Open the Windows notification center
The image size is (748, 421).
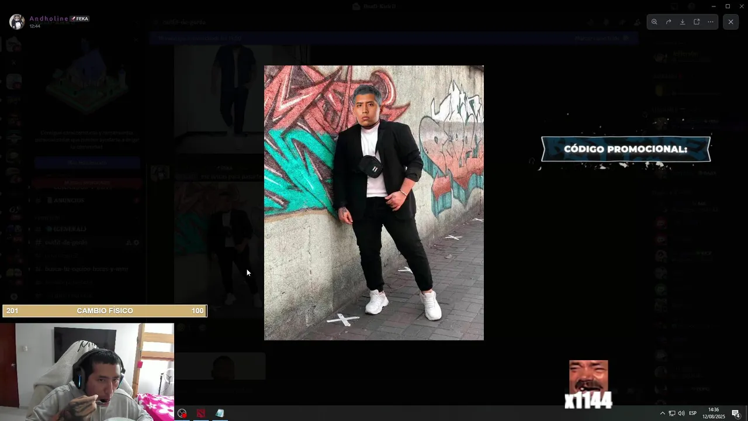click(x=736, y=413)
